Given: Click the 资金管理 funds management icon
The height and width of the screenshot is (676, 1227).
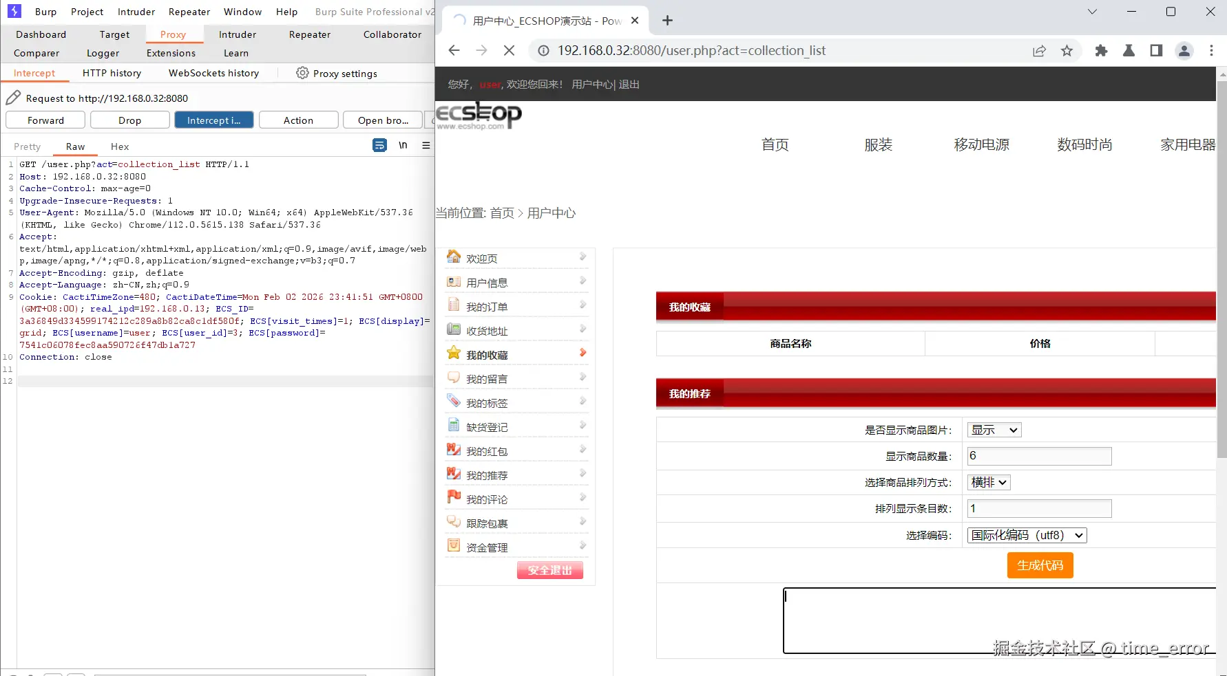Looking at the screenshot, I should click(453, 545).
